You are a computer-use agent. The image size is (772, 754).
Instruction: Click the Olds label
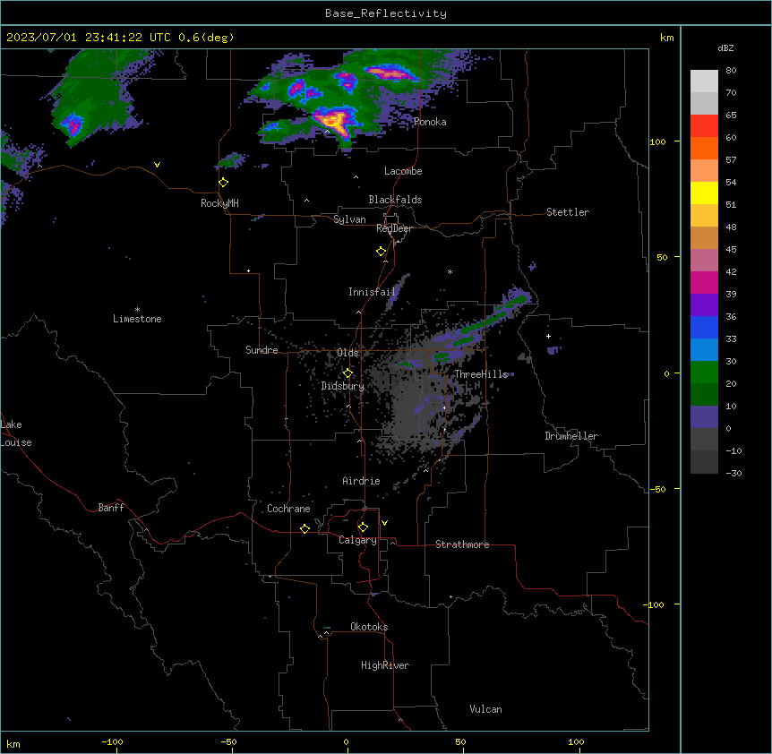point(347,353)
